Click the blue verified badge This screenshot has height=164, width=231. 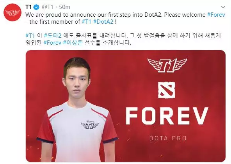36,7
